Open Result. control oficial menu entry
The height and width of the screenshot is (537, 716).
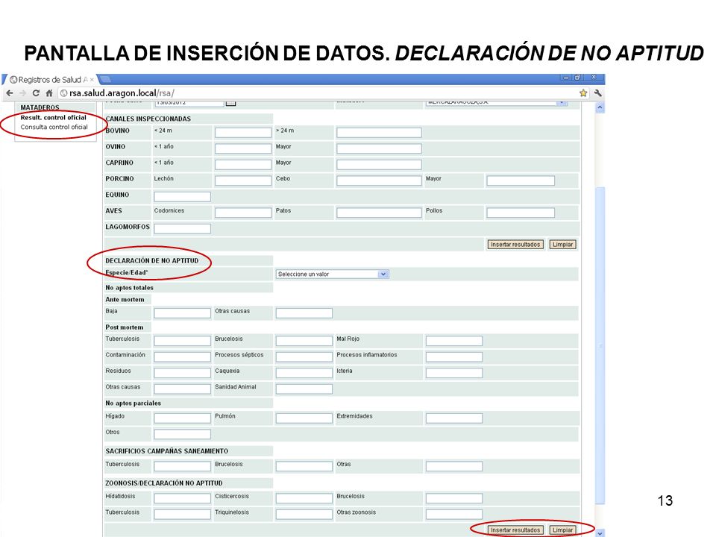pos(54,117)
